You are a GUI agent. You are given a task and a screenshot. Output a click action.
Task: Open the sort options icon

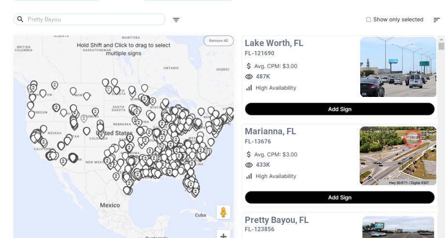click(x=436, y=20)
